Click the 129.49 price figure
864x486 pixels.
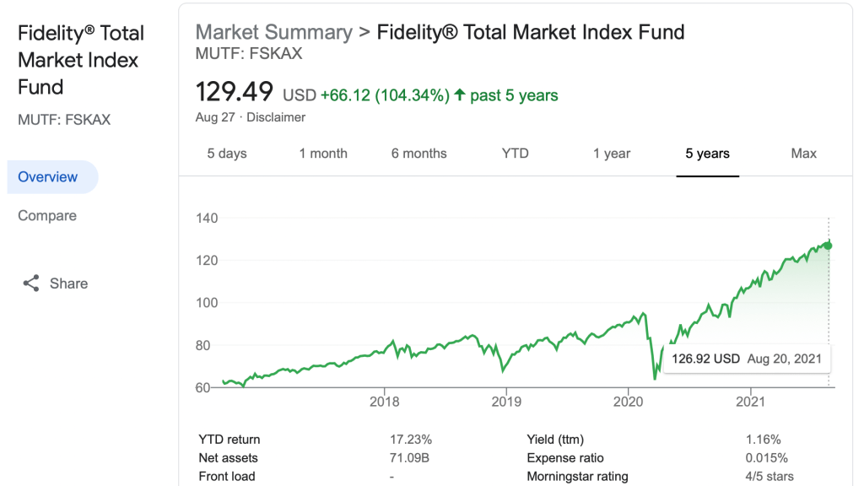click(235, 92)
